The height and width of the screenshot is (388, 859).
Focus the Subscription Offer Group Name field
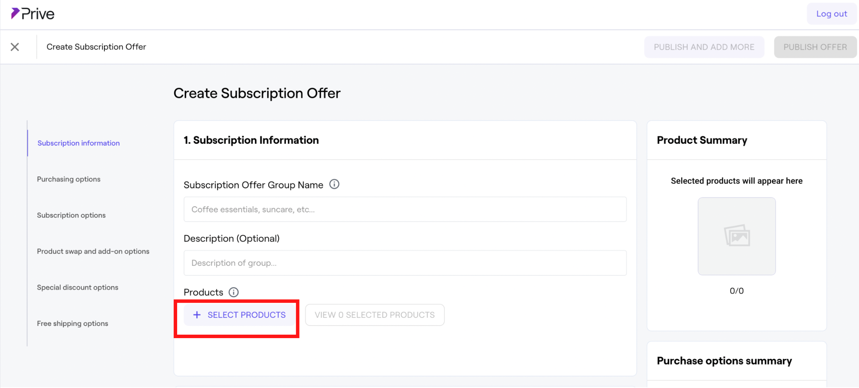405,209
